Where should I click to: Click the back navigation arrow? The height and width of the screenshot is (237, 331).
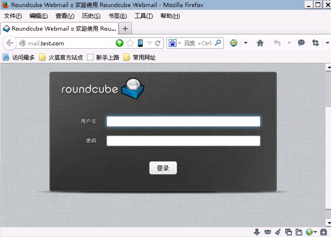coord(9,43)
